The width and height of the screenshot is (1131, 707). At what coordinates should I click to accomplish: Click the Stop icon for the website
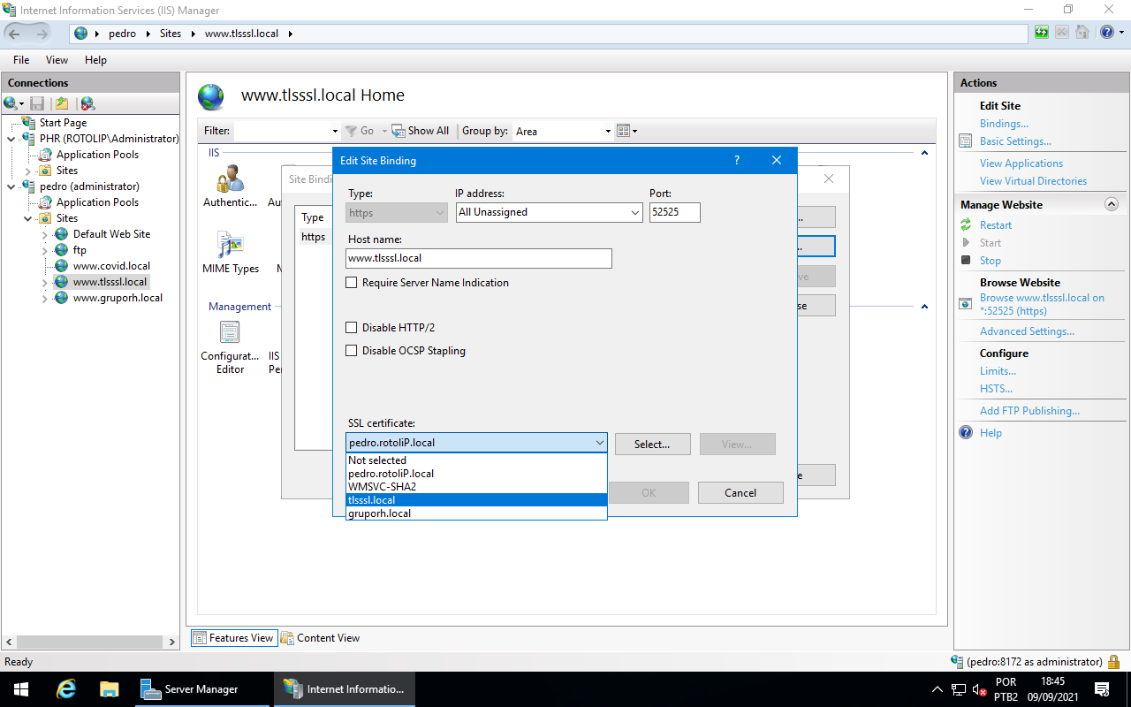(x=966, y=260)
